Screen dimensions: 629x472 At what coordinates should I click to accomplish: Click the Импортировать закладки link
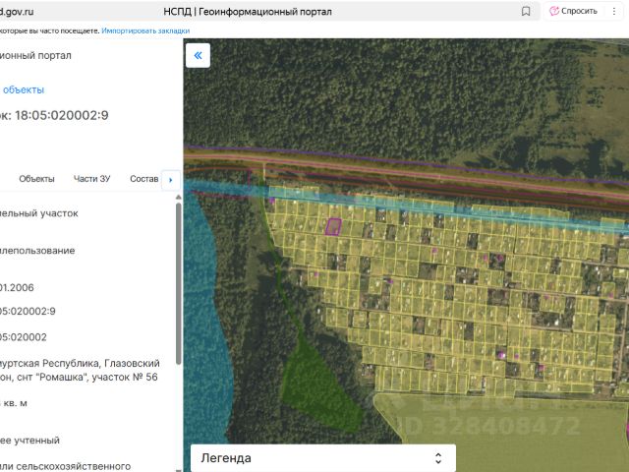click(x=145, y=30)
